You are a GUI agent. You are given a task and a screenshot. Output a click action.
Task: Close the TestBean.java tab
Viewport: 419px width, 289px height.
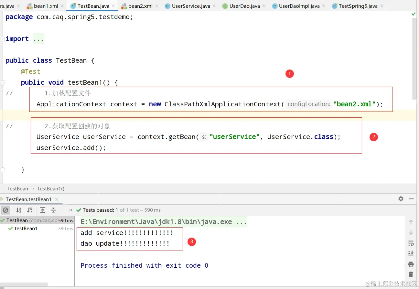click(x=113, y=6)
